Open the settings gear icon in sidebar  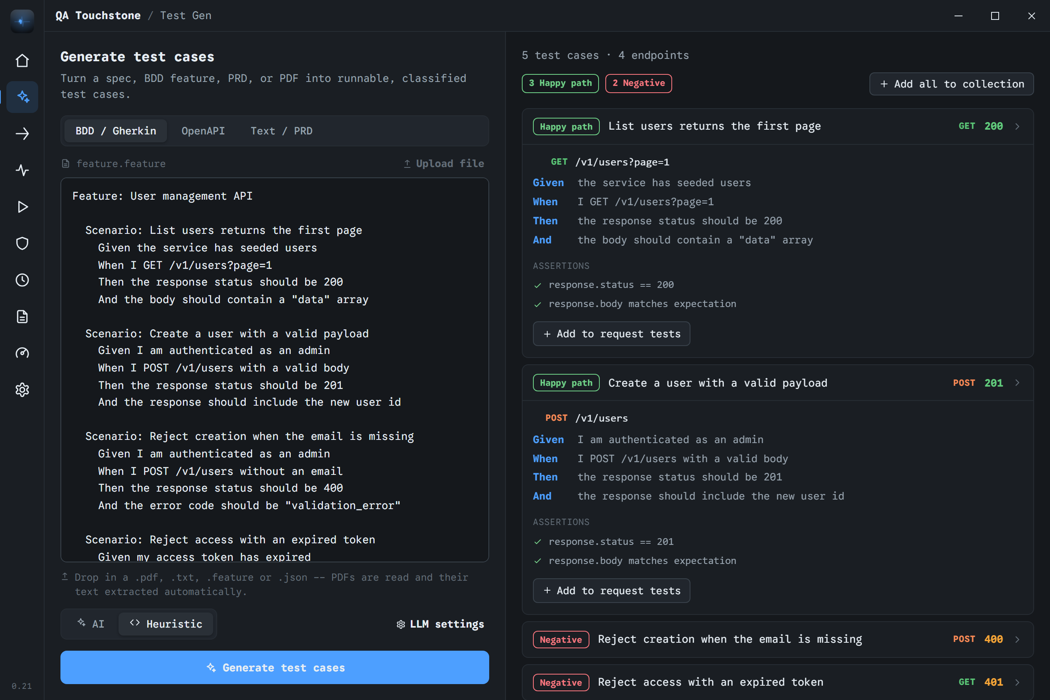22,390
